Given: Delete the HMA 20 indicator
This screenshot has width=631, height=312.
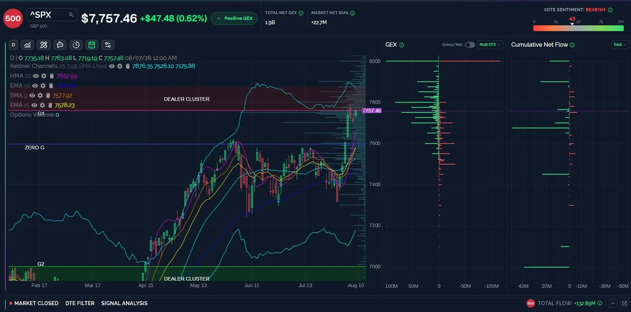Looking at the screenshot, I should tap(52, 76).
